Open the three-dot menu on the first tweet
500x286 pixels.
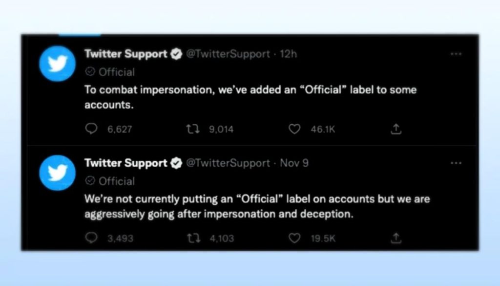click(x=456, y=54)
